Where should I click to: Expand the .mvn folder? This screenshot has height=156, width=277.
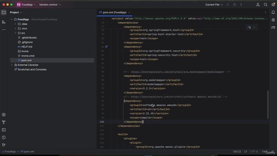[x=15, y=29]
